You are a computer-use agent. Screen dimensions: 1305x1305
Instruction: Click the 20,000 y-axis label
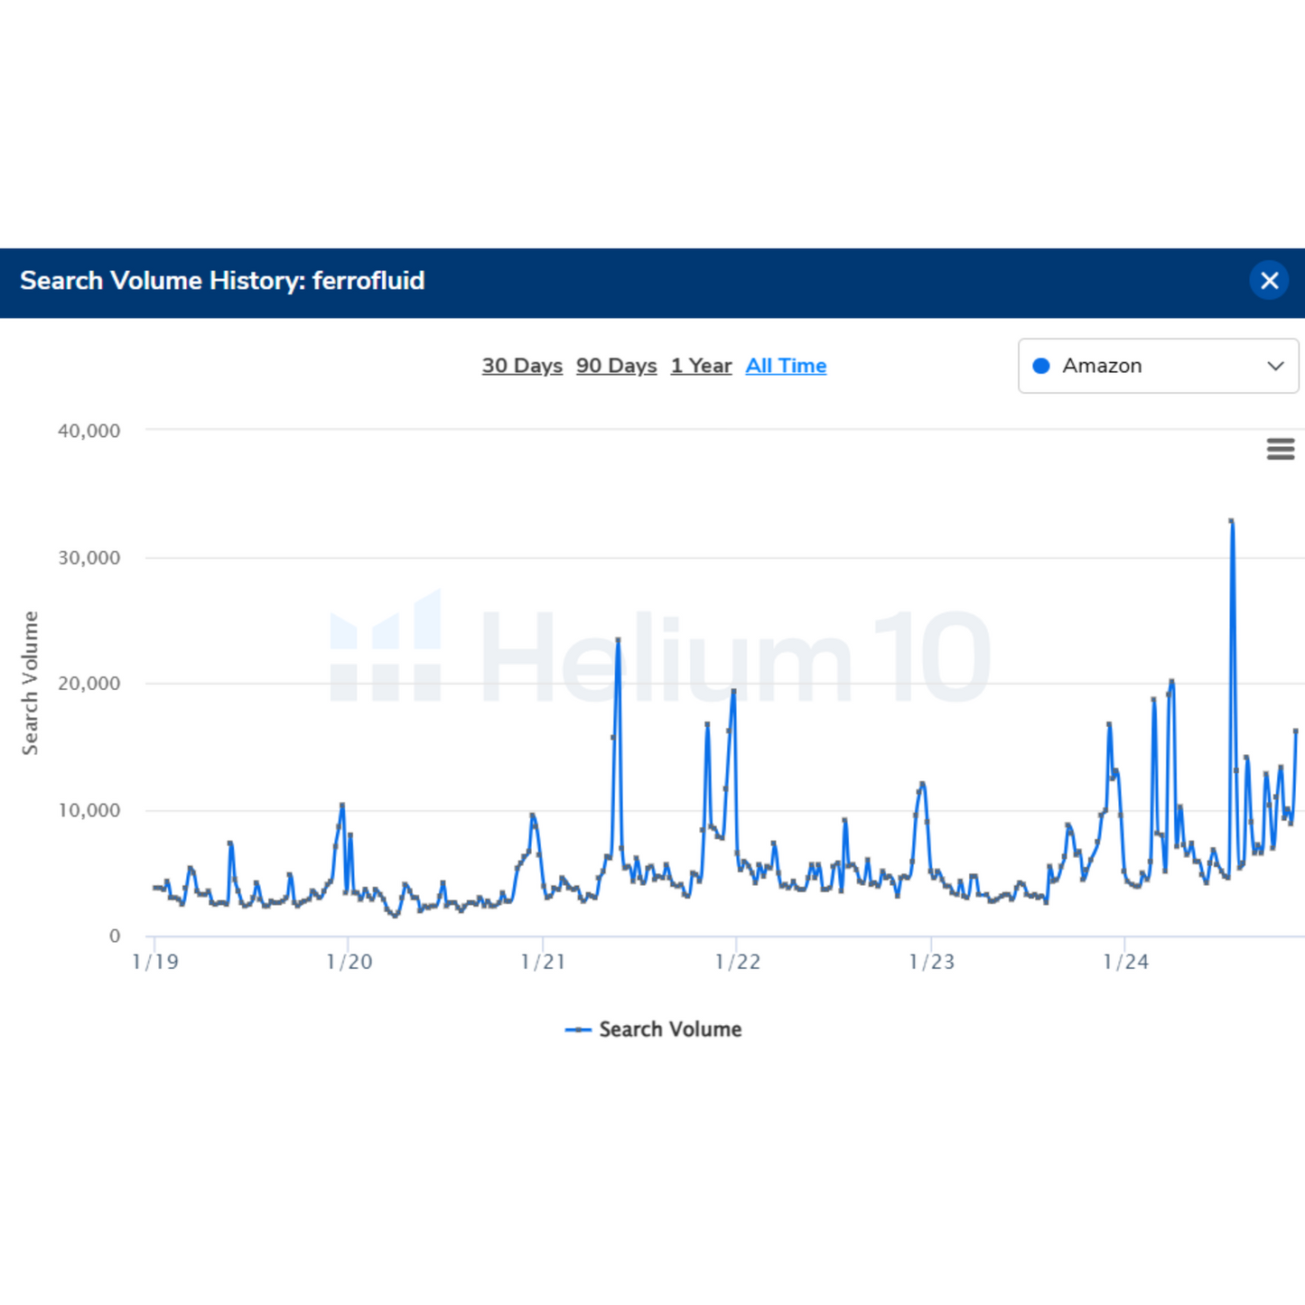[89, 684]
